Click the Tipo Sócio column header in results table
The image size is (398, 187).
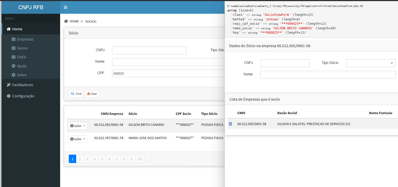pyautogui.click(x=209, y=114)
